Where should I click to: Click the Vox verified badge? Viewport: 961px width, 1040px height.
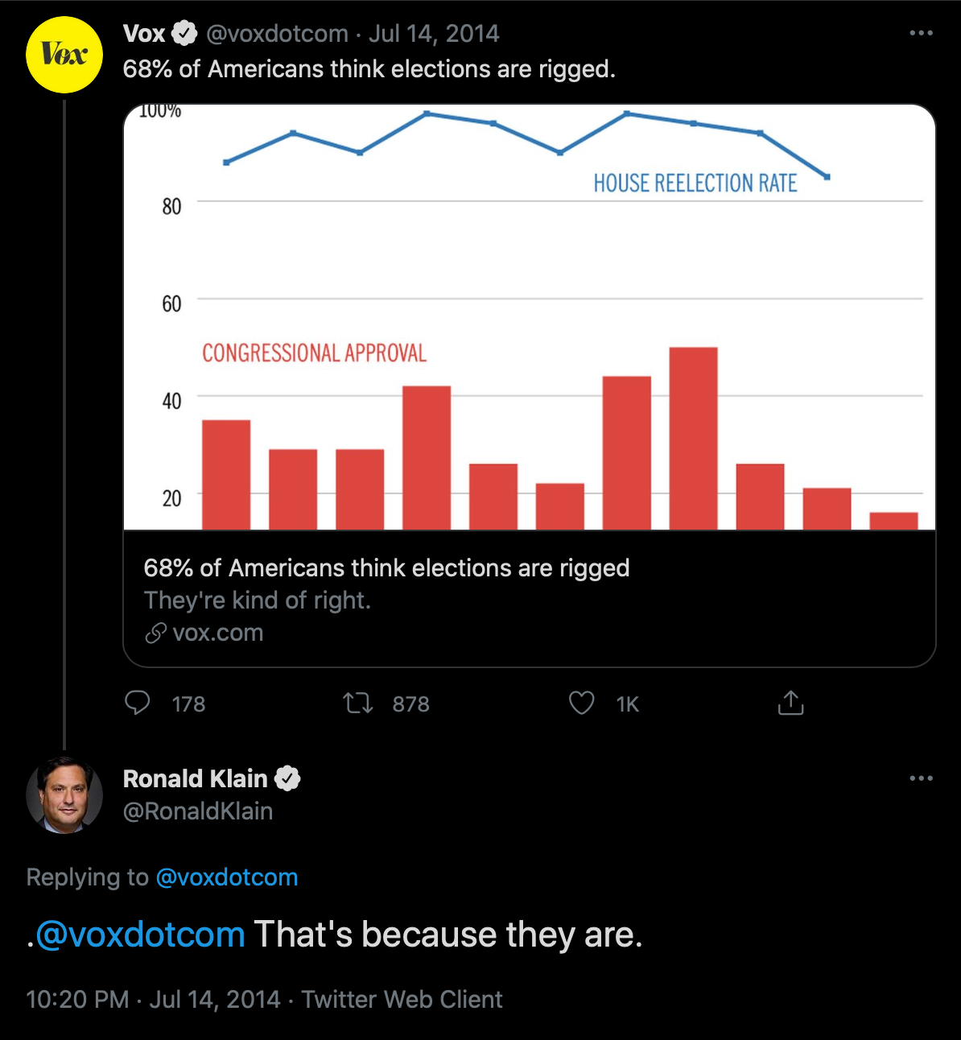pyautogui.click(x=184, y=34)
